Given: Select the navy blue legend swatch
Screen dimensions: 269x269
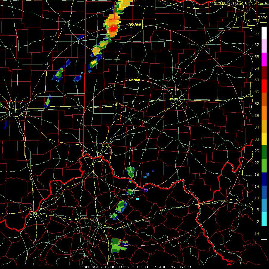Looking at the screenshot, I should pos(264,179).
